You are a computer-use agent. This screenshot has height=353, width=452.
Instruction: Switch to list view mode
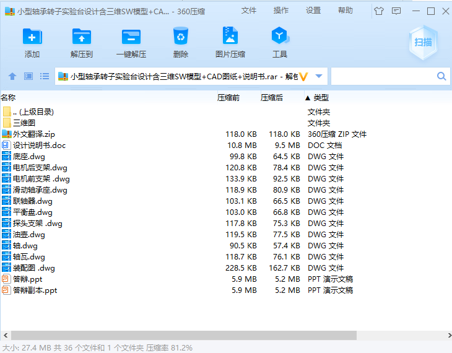(45, 76)
